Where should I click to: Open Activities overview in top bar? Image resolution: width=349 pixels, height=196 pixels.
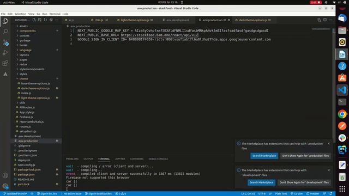9,2
